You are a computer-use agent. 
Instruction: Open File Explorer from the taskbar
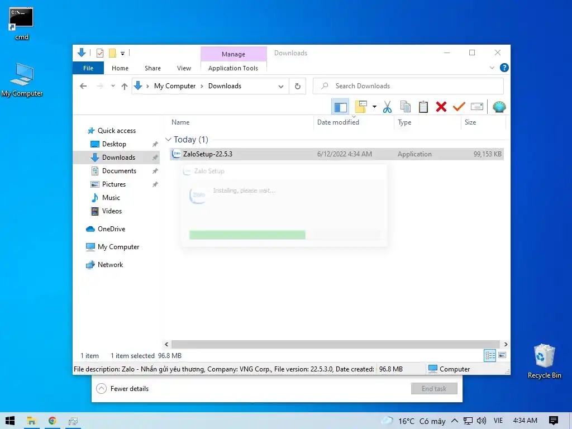pos(31,421)
